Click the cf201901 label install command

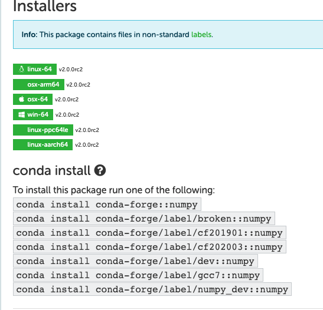(x=149, y=233)
